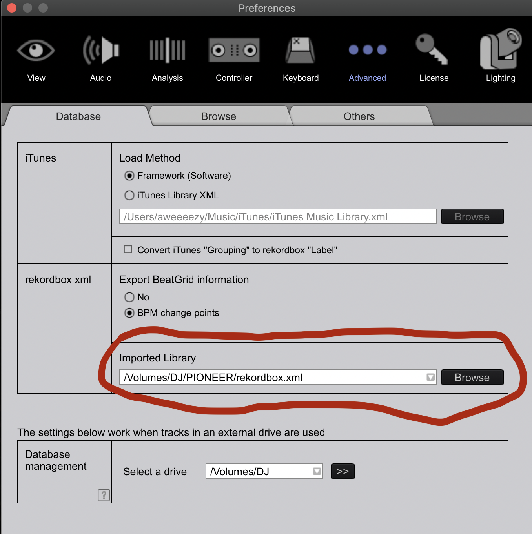Select No for Export BeatGrid information
The width and height of the screenshot is (532, 534).
[x=129, y=297]
